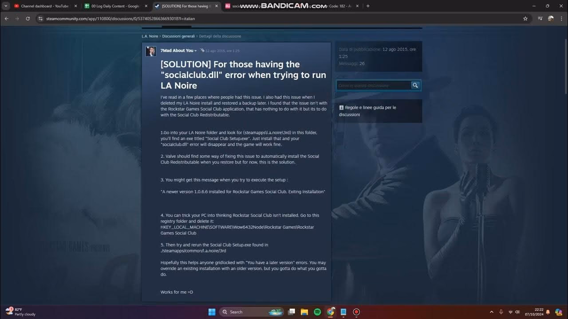Click 'Data di pubblicazione: 12 ago 2015' text
This screenshot has height=319, width=568.
tap(377, 53)
